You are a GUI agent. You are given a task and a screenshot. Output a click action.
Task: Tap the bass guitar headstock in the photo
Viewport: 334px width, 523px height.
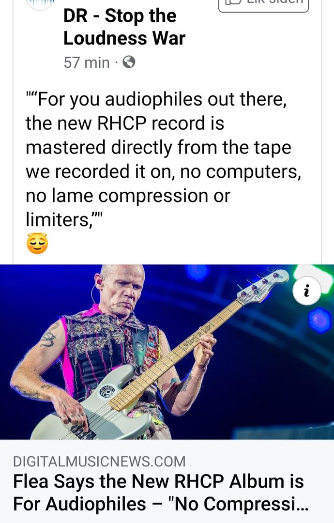click(263, 285)
